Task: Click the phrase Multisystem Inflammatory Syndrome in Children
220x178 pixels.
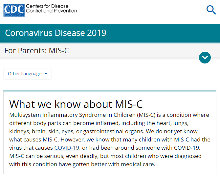Action: point(71,115)
